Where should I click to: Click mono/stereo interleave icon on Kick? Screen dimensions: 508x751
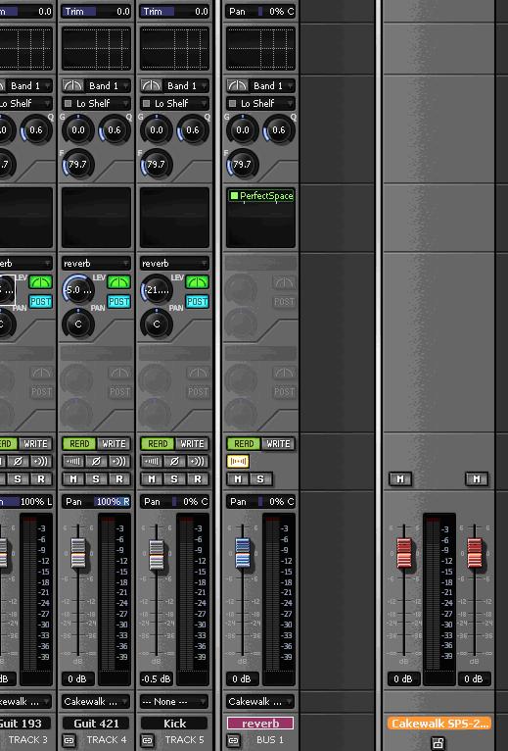(x=152, y=461)
